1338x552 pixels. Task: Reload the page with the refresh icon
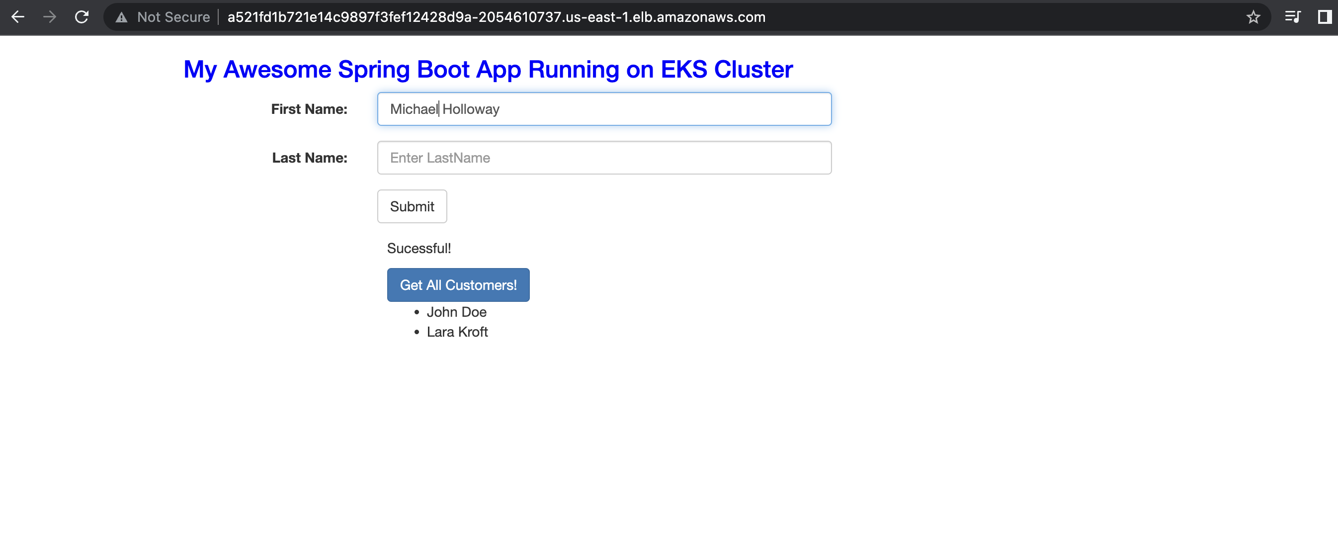pyautogui.click(x=82, y=17)
